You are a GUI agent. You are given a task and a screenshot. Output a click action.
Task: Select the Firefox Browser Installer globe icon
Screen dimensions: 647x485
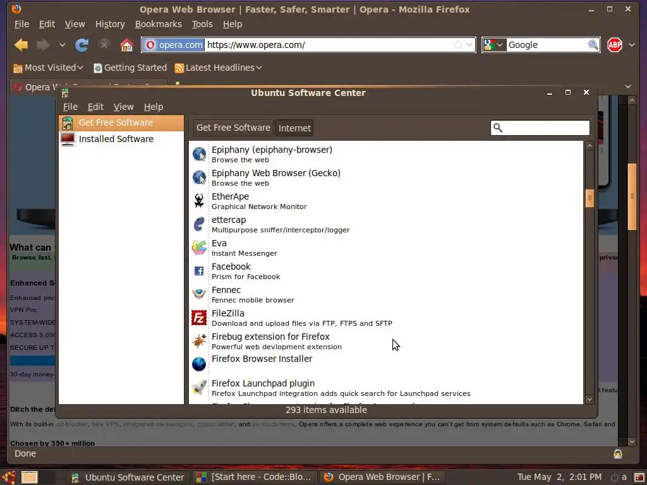[x=199, y=364]
